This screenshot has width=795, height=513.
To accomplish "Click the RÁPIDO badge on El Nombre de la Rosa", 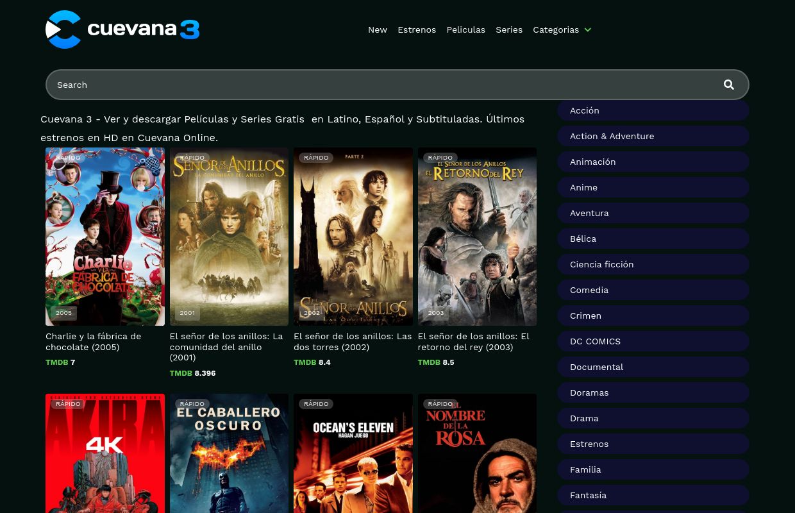I will tap(440, 404).
